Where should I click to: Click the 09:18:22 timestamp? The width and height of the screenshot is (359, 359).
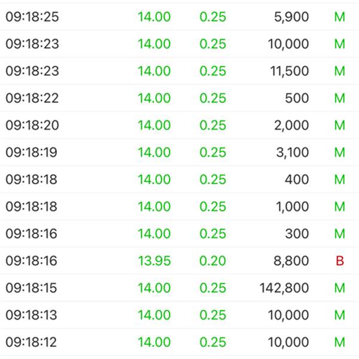(32, 98)
